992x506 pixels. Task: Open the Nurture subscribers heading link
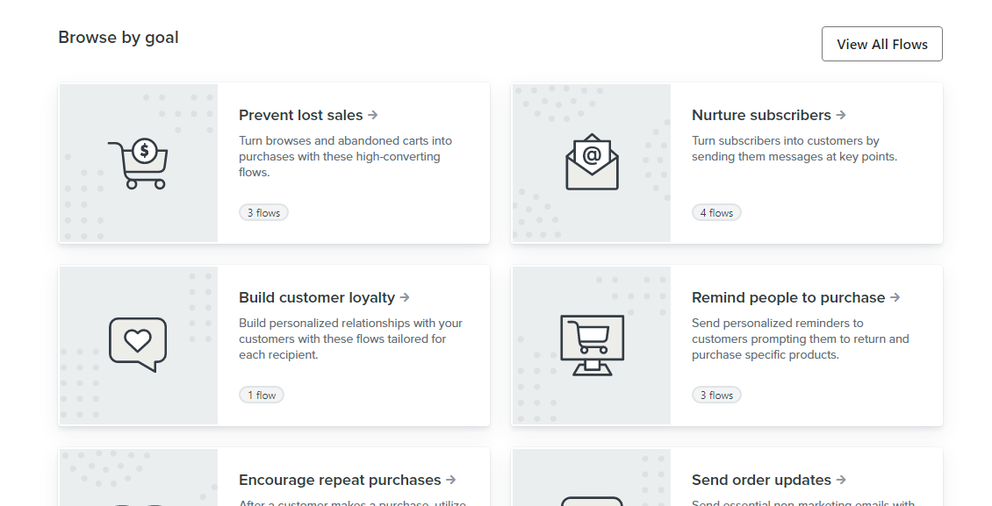pyautogui.click(x=760, y=115)
